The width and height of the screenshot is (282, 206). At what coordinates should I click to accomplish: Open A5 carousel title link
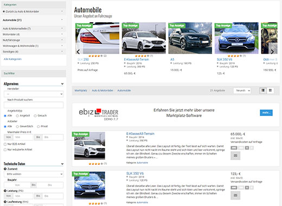coord(172,60)
